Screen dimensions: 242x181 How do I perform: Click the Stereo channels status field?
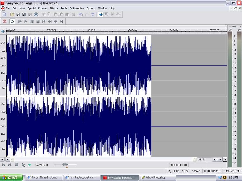coord(196,171)
